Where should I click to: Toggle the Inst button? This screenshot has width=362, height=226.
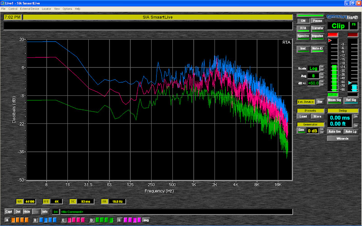click(x=303, y=49)
